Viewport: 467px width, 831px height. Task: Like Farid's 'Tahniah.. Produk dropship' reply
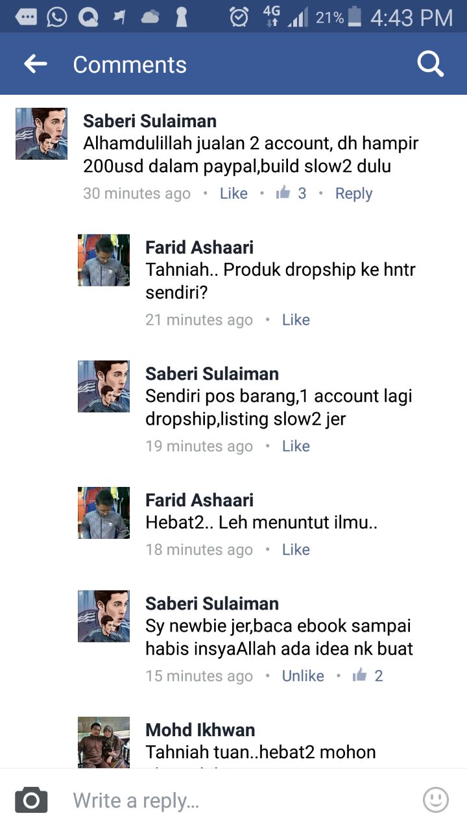[x=296, y=320]
